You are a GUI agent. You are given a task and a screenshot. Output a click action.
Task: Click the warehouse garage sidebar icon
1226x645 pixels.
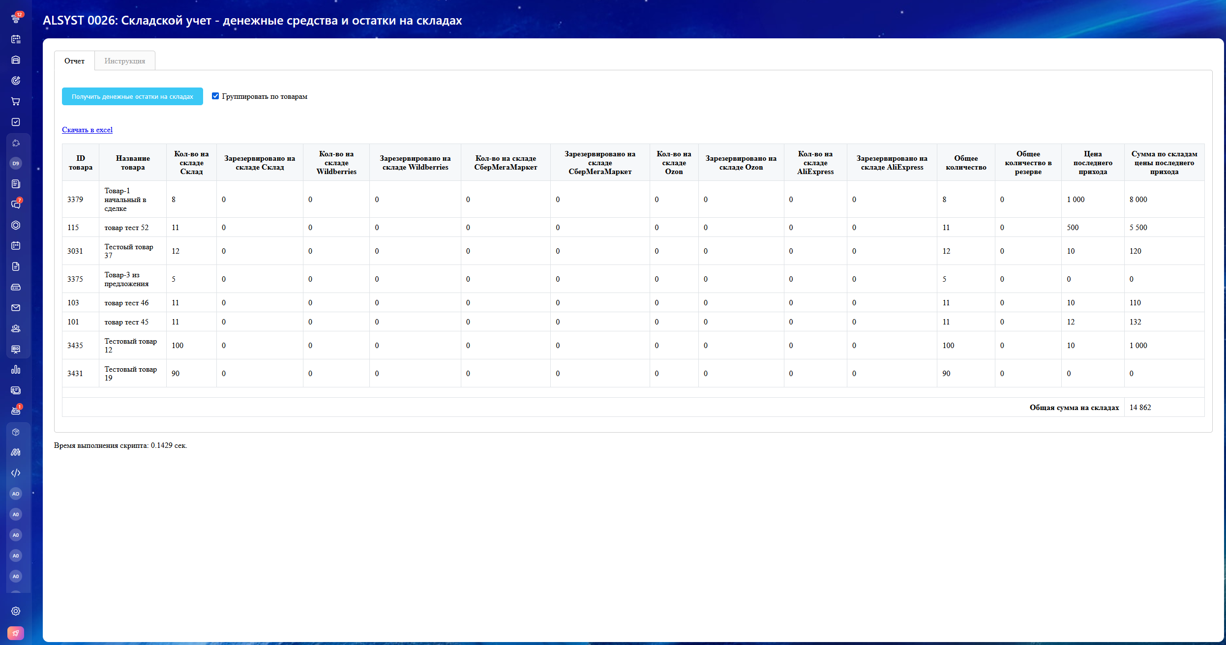coord(16,60)
